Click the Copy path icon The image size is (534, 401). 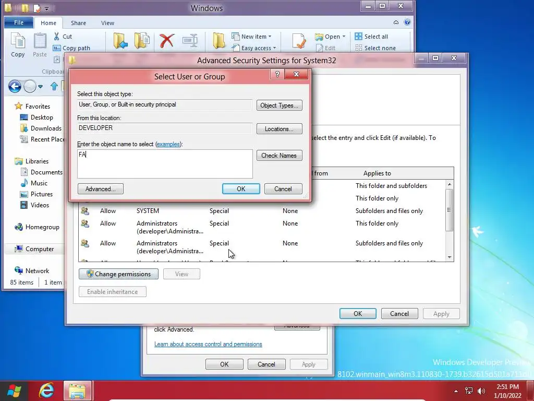(56, 48)
